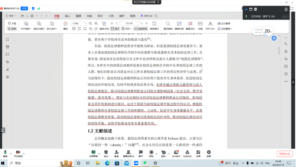
Task: Open the layers panel in left sidebar
Action: tap(7, 77)
